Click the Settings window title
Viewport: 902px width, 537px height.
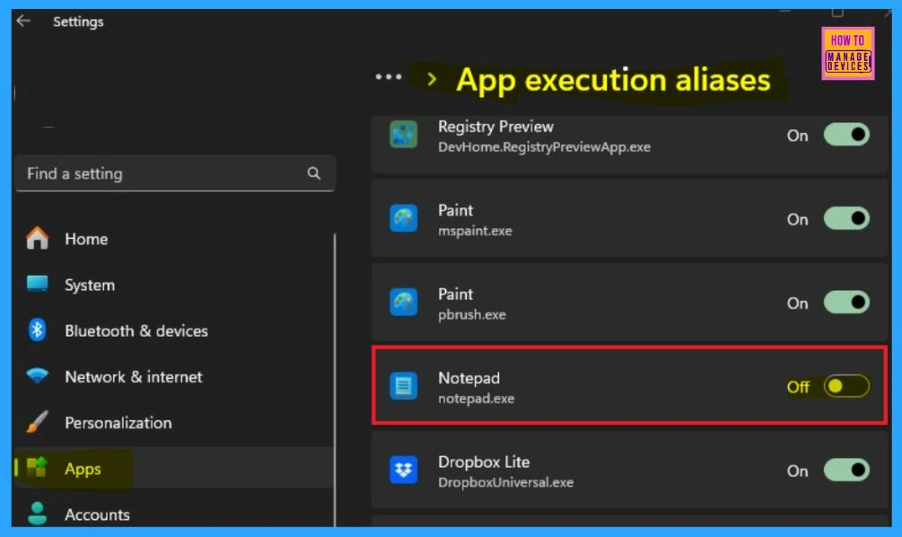(x=78, y=22)
